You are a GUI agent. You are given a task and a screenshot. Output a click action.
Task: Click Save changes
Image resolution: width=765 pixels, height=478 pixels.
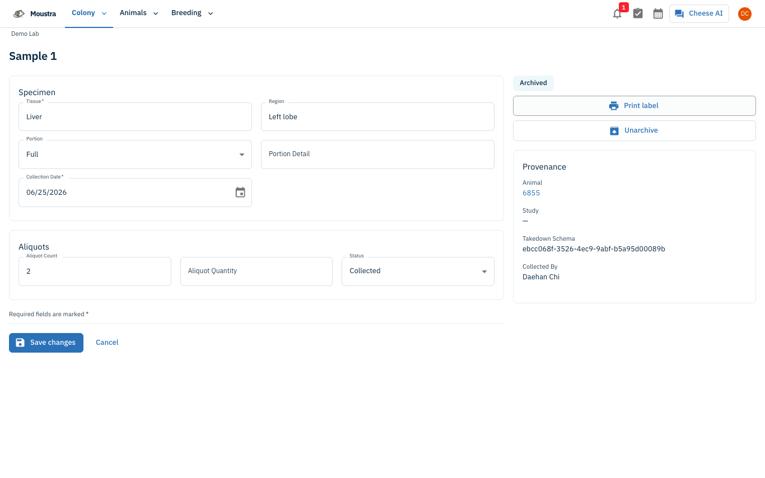46,343
